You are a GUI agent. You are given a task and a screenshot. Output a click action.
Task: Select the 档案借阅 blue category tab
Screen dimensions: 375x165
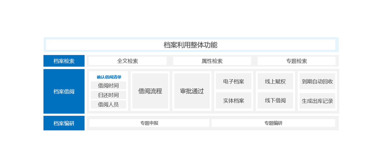pyautogui.click(x=64, y=91)
